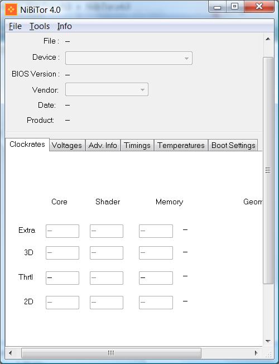This screenshot has height=364, width=279.
Task: Click the horizontal scrollbar right arrow
Action: point(256,353)
